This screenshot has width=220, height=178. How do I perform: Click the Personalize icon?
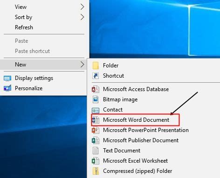tap(7, 88)
